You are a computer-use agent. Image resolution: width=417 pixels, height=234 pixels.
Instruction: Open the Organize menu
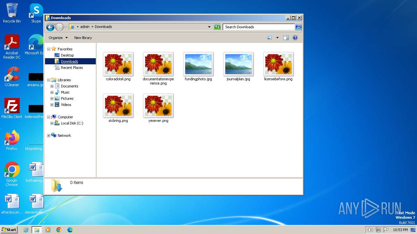pos(58,38)
